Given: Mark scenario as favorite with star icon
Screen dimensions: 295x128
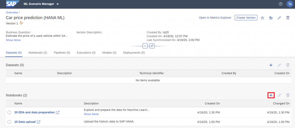Looking at the screenshot, I should [x=262, y=18].
